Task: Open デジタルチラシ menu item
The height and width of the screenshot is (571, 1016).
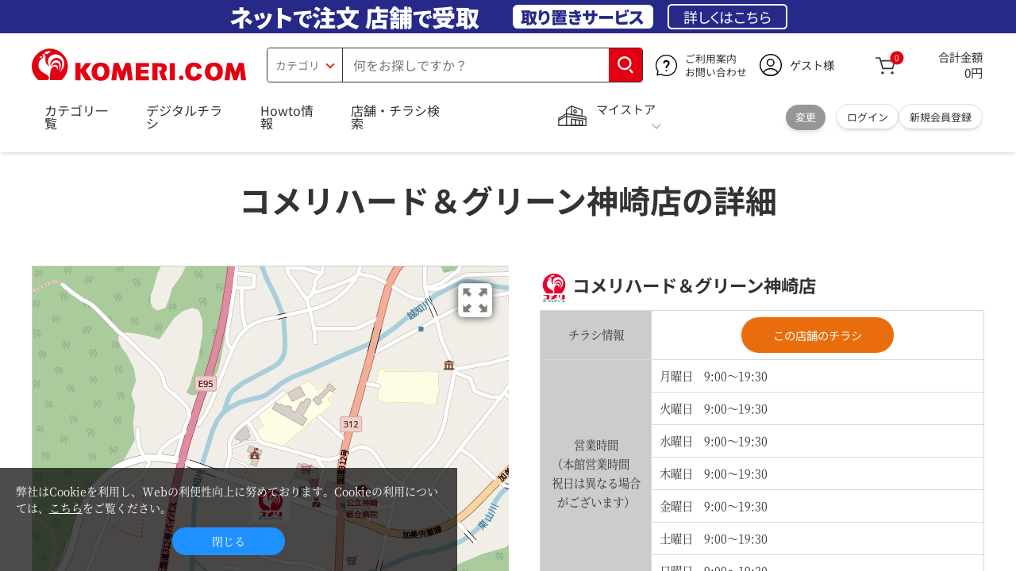Action: point(184,117)
